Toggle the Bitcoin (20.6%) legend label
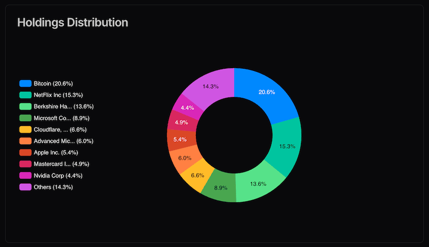Viewport: 429px width, 247px height. pos(53,84)
